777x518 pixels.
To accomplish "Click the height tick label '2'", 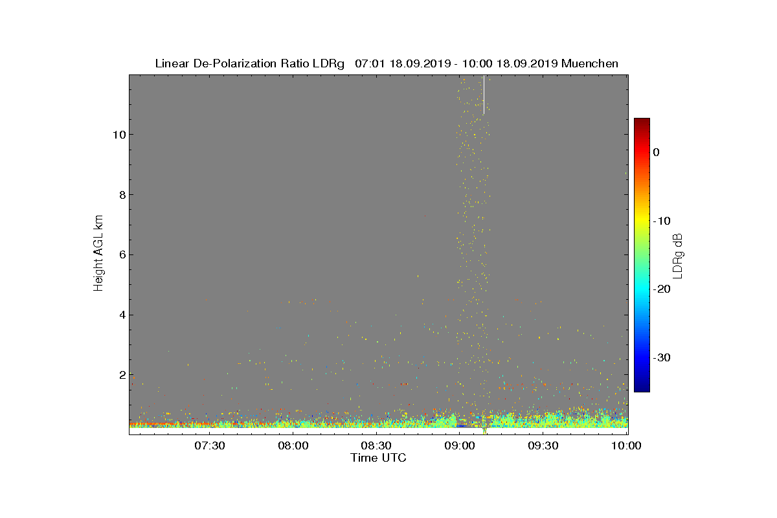I will 121,375.
